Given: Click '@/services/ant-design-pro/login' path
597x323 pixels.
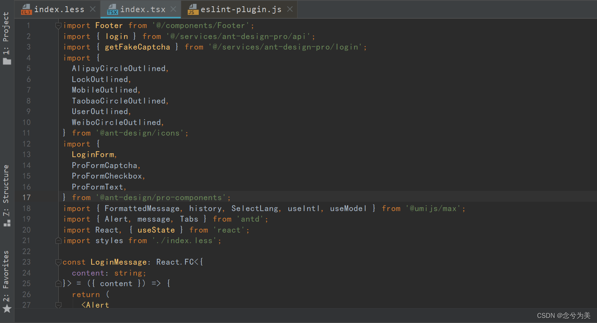Looking at the screenshot, I should [285, 47].
